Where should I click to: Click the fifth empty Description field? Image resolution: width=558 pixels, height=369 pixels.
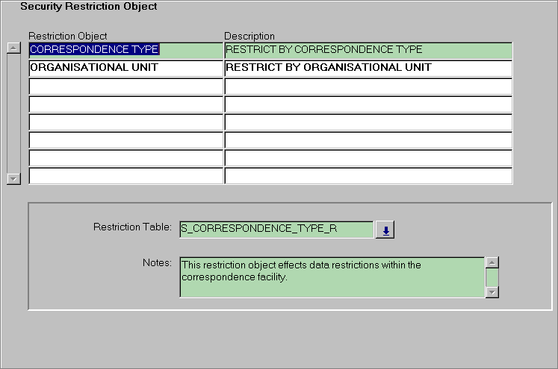(x=368, y=122)
